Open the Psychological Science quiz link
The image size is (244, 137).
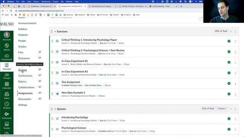click(74, 128)
